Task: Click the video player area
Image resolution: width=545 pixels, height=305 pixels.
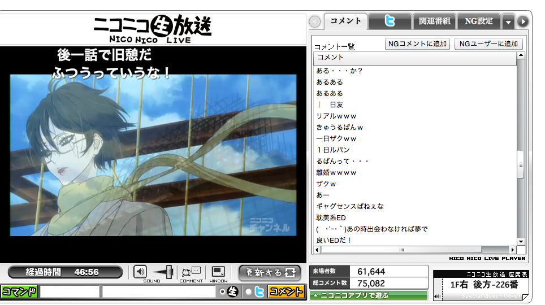Action: click(153, 155)
